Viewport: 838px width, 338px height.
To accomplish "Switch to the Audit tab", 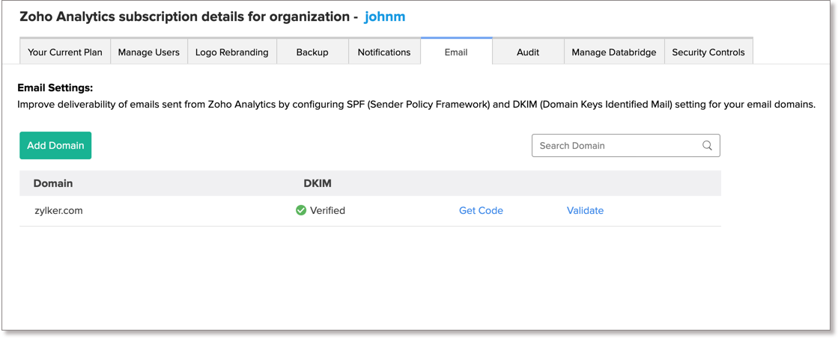I will 528,52.
